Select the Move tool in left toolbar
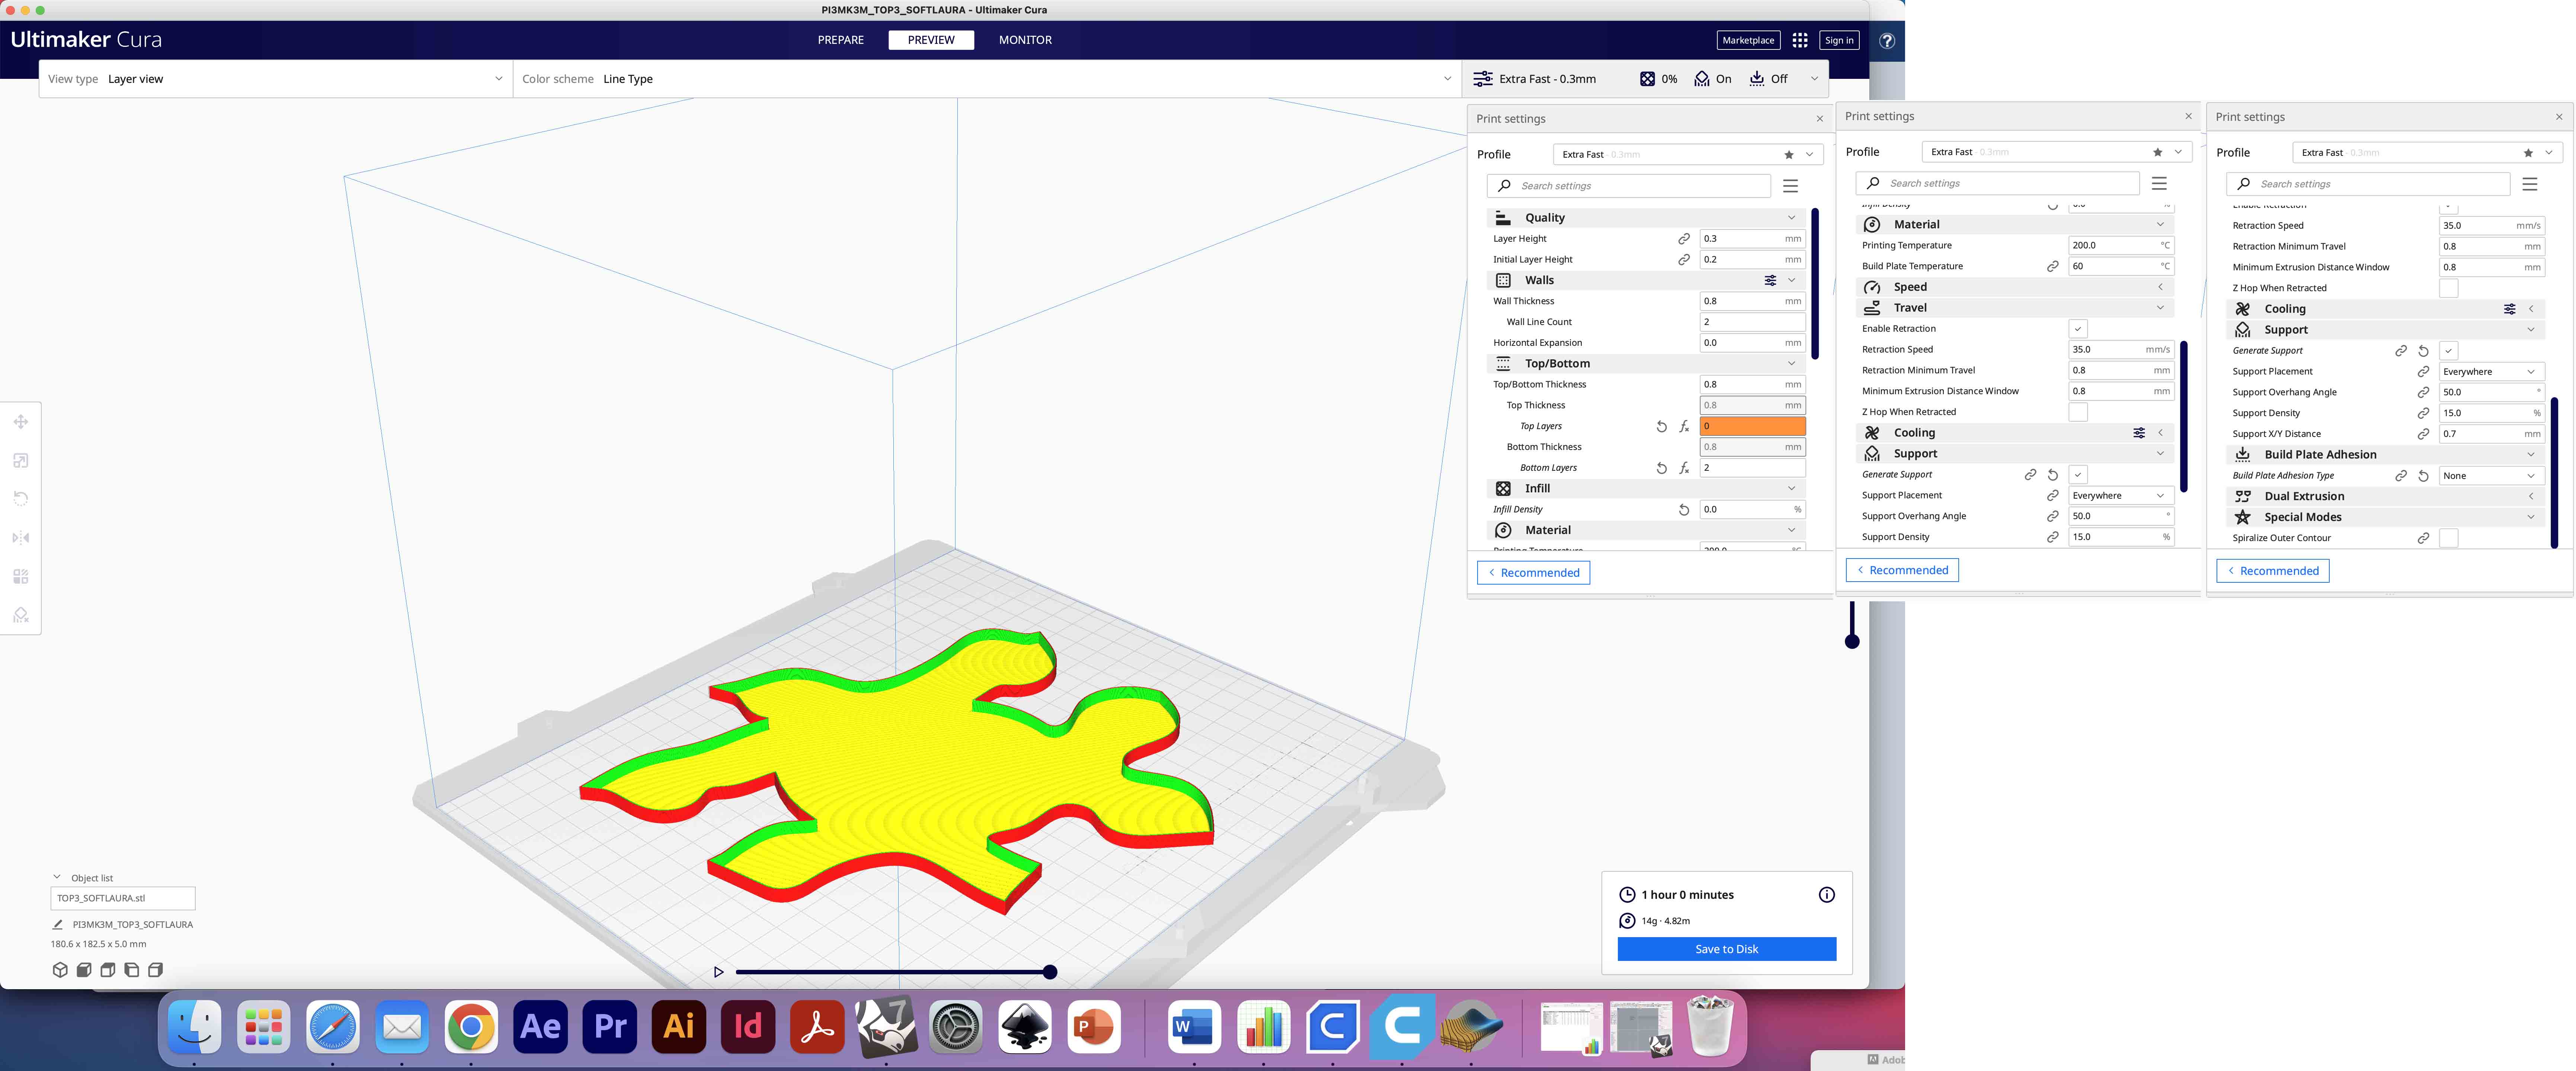The width and height of the screenshot is (2576, 1071). 20,422
